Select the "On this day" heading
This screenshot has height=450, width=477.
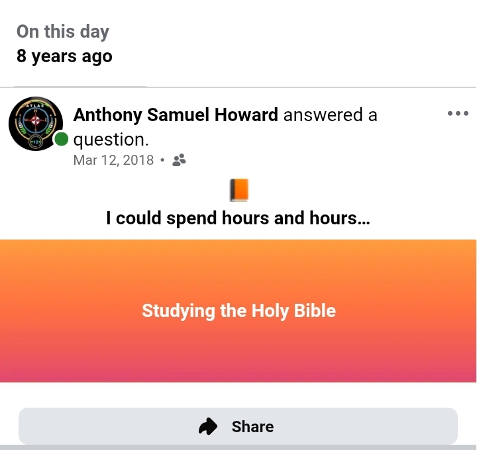tap(63, 32)
